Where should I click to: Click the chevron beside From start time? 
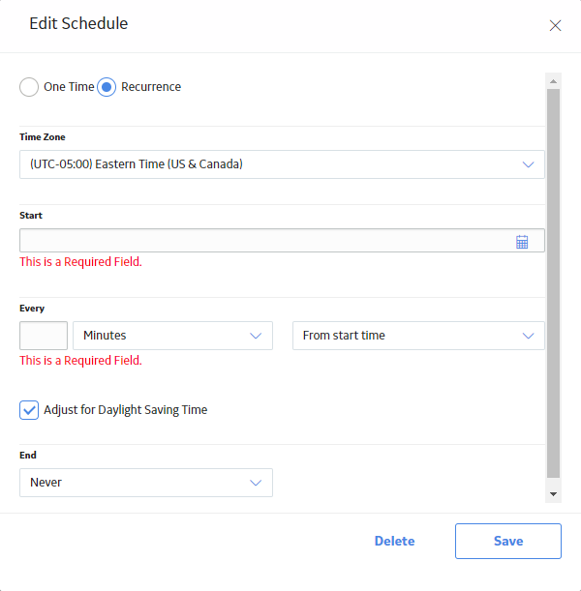528,336
